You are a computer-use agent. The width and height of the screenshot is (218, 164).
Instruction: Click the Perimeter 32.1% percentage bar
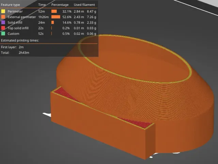coord(54,11)
